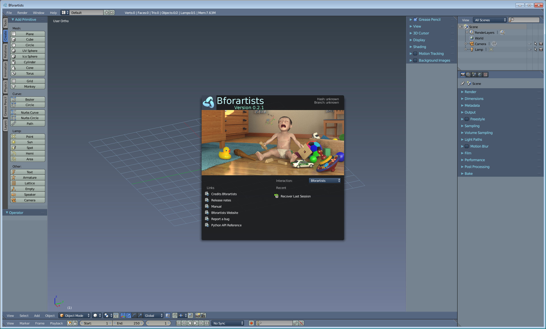
Task: Open the Interaction Bforartists dropdown
Action: (324, 181)
